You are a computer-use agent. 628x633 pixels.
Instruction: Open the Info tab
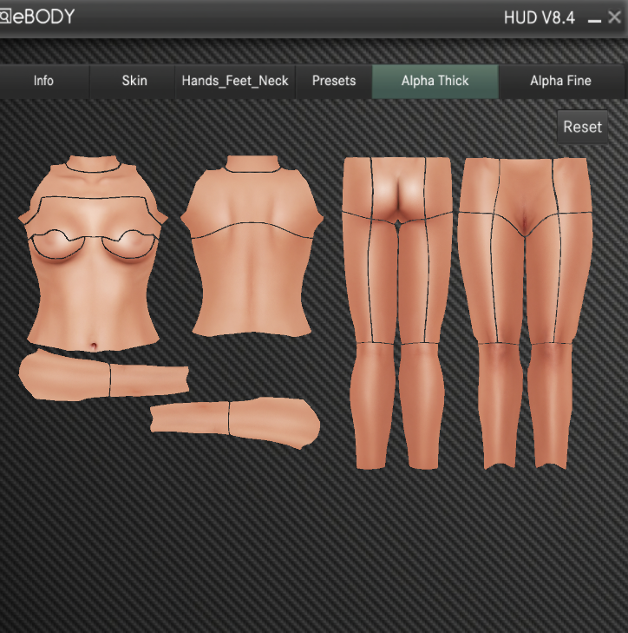(x=43, y=81)
